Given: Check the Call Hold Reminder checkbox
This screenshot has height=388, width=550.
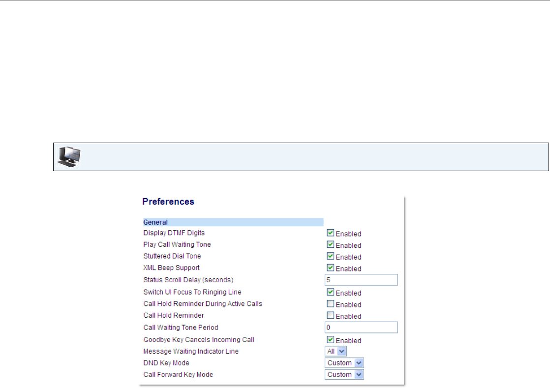Looking at the screenshot, I should tap(331, 315).
